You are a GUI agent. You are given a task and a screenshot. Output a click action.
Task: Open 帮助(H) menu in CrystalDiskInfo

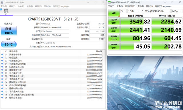tap(47, 6)
